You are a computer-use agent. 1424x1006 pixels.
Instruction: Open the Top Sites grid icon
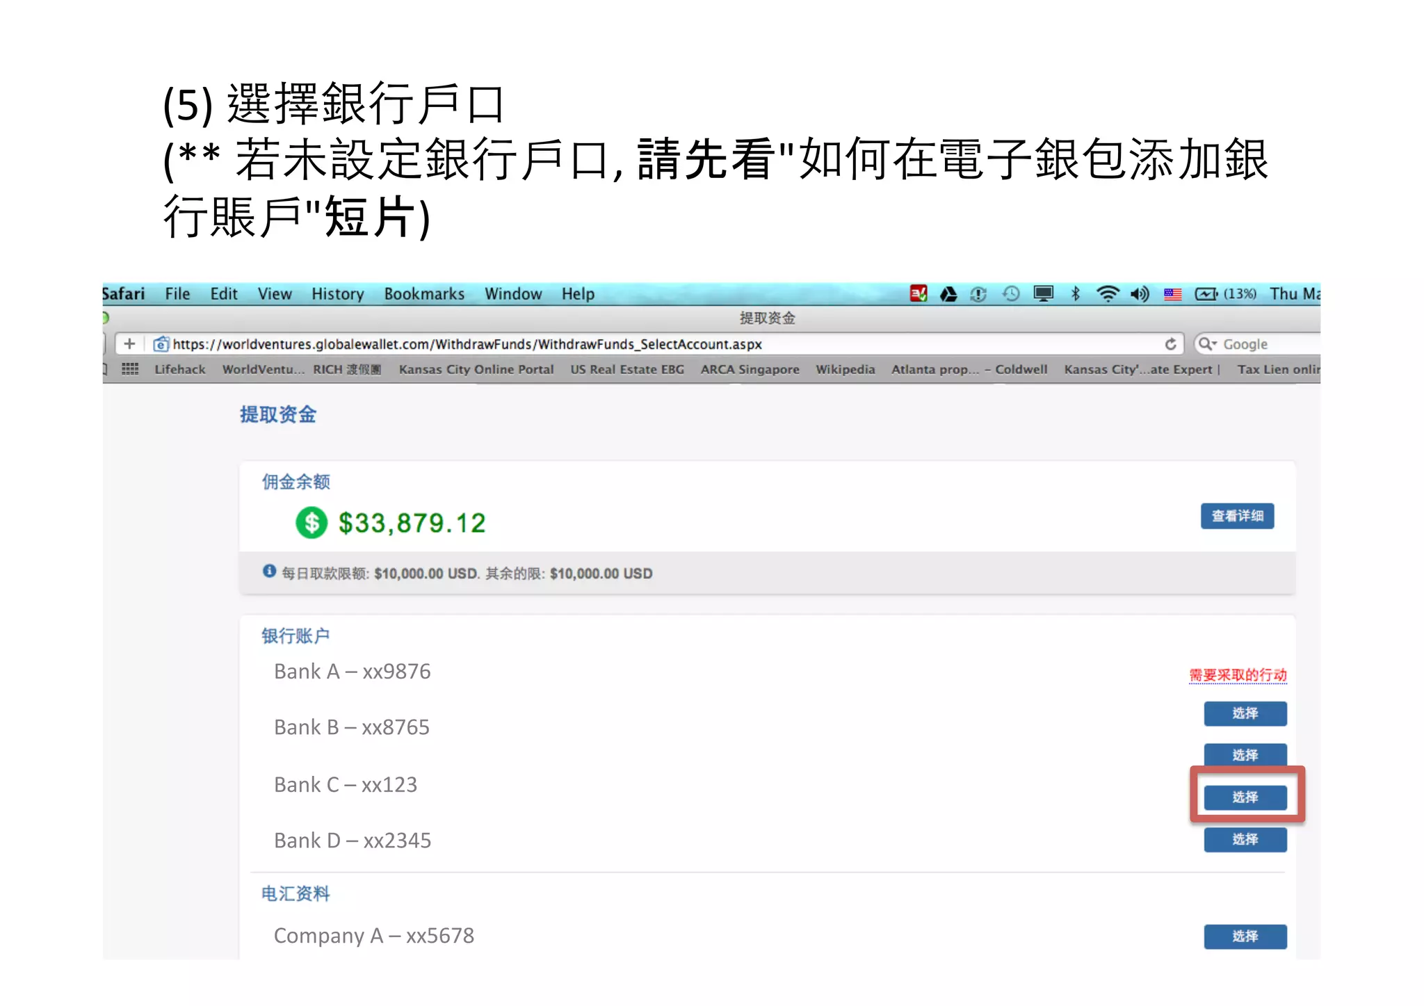coord(130,369)
